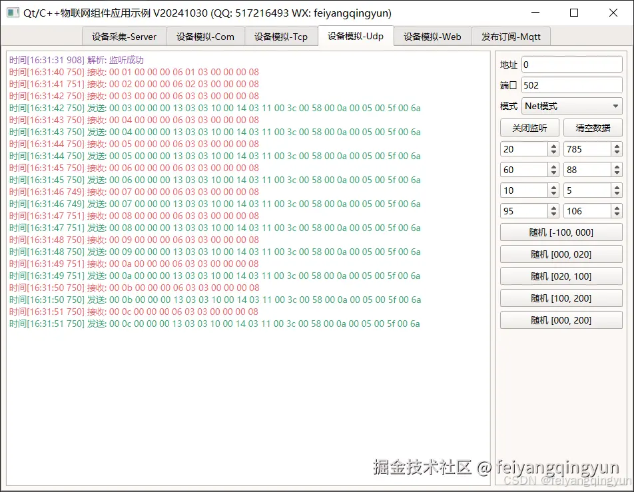Click inside the spin box showing 20

524,149
